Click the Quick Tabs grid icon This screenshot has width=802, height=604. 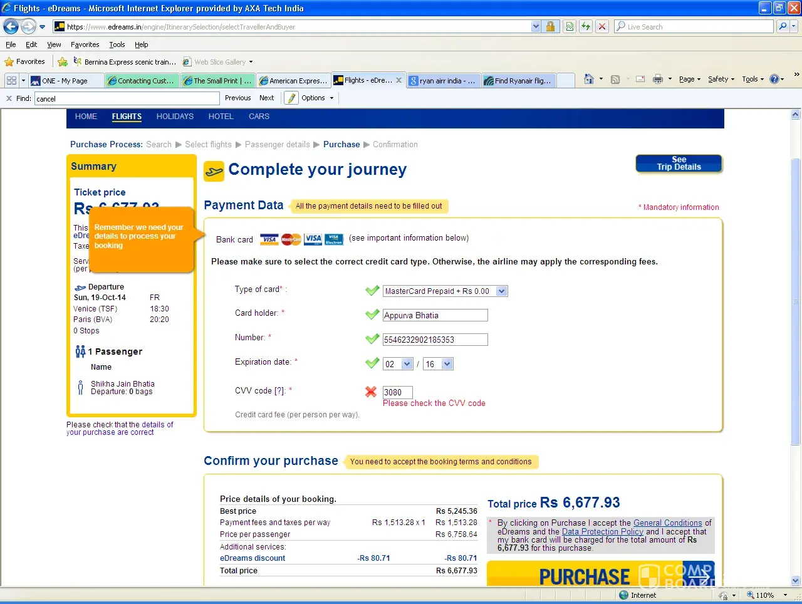pyautogui.click(x=11, y=80)
